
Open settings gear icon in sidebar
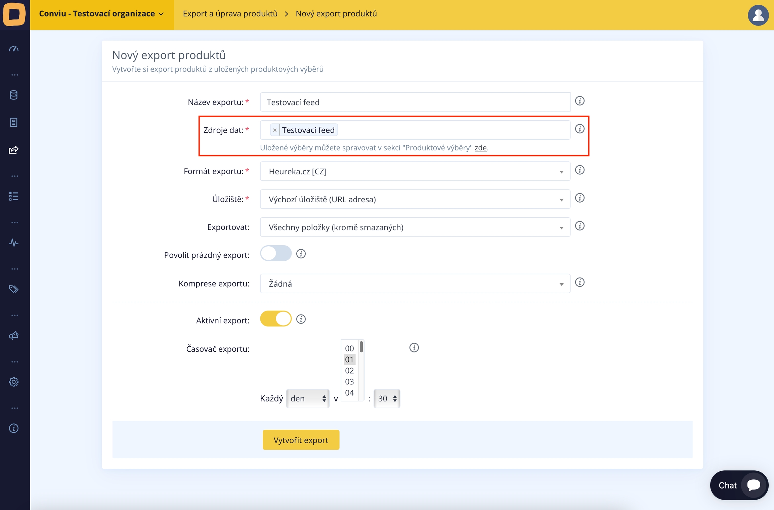coord(14,382)
